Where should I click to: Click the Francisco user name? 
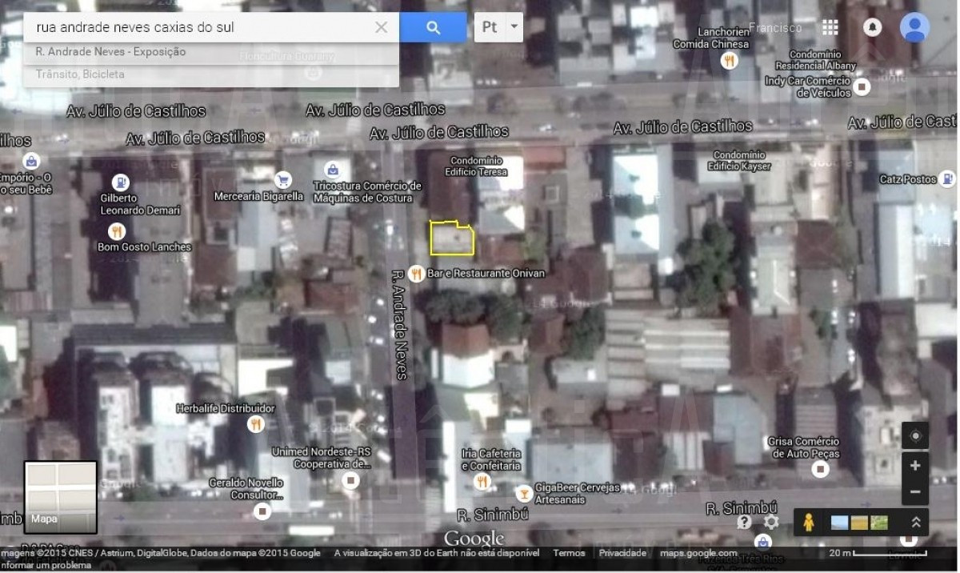774,27
